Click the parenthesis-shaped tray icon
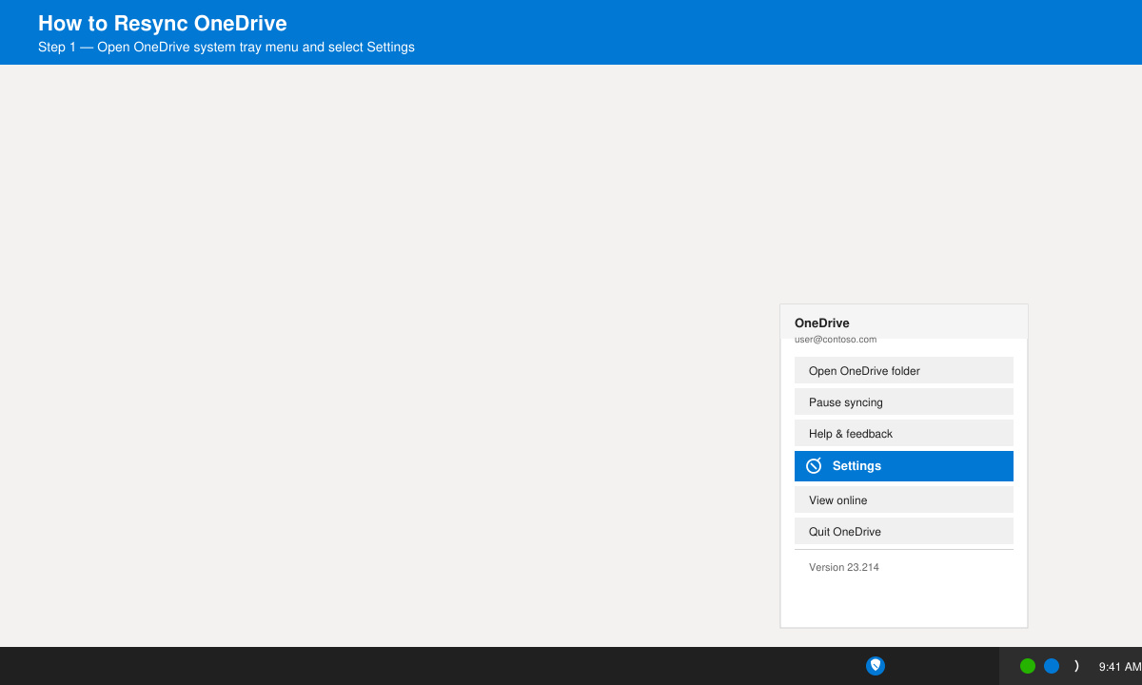This screenshot has height=685, width=1142. tap(1076, 666)
